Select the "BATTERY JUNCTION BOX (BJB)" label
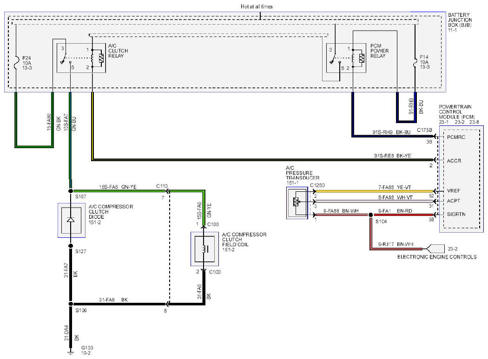Screen dimensions: 488x359 pyautogui.click(x=460, y=20)
